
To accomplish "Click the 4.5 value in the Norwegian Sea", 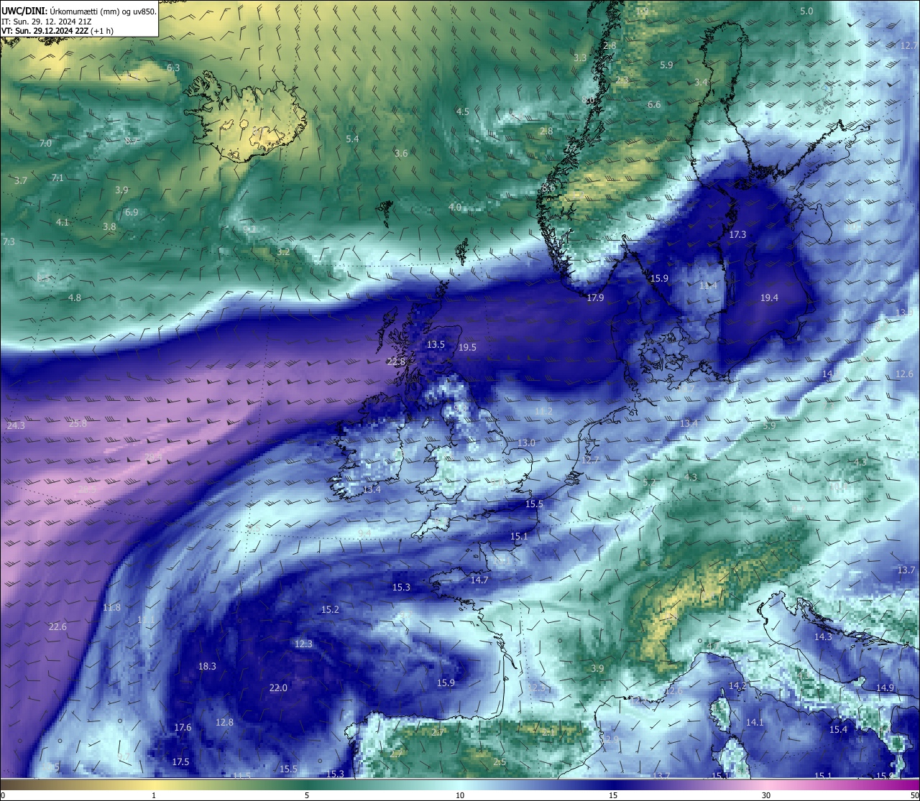I will pos(463,111).
